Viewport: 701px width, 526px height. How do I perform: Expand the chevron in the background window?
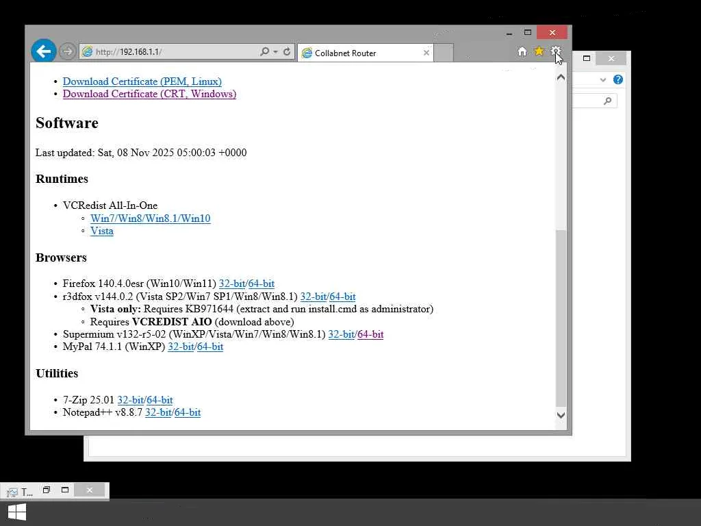pyautogui.click(x=603, y=80)
